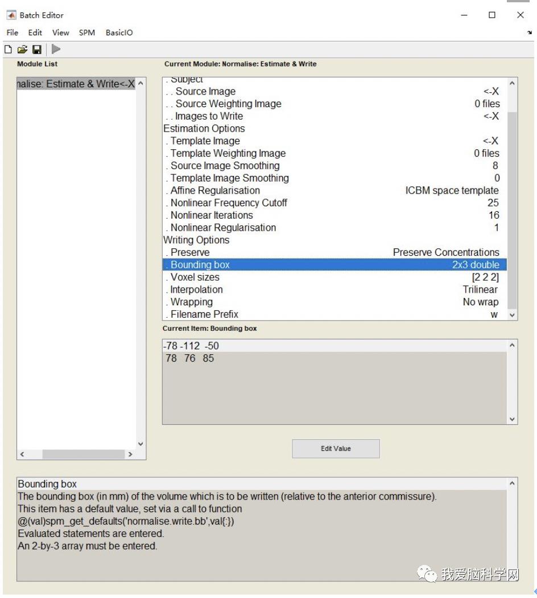Click the MATLAB icon in the title bar

tap(11, 15)
